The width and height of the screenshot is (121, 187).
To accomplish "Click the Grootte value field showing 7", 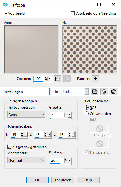I will [x=57, y=115].
